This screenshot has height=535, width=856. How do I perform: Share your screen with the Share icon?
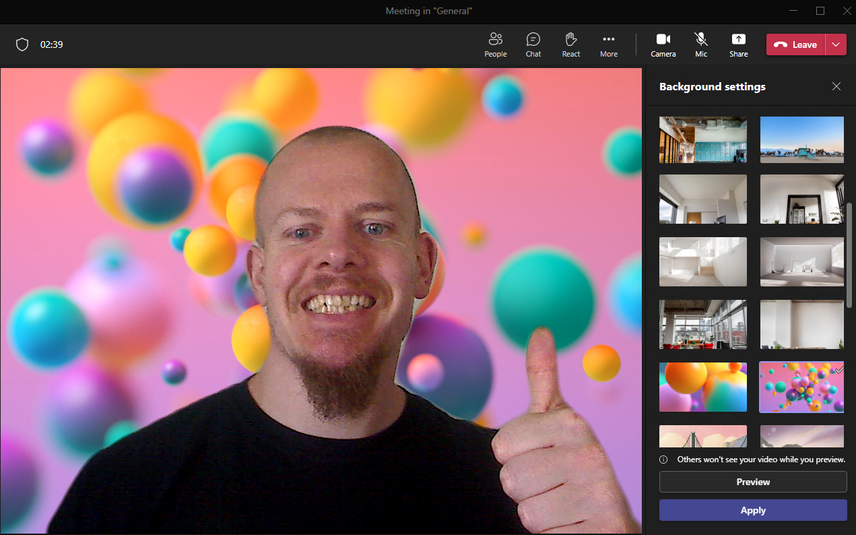pos(738,44)
